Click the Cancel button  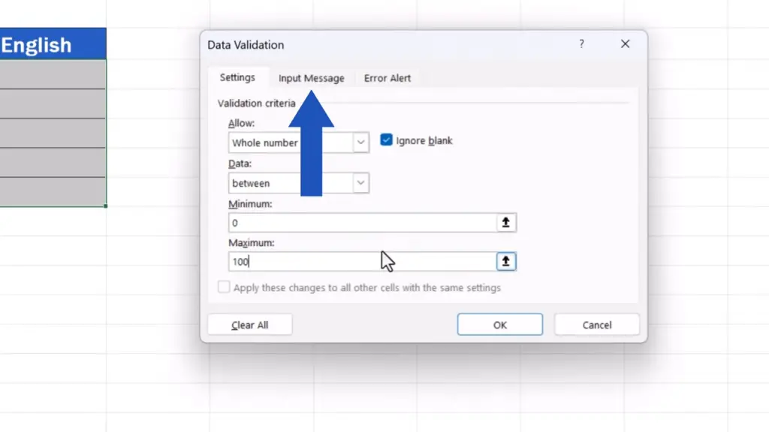[597, 325]
